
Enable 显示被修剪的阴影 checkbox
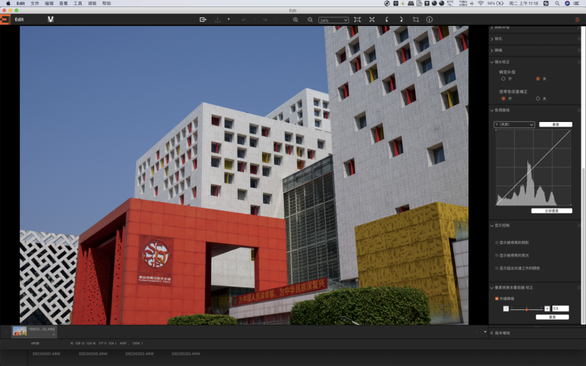(496, 243)
